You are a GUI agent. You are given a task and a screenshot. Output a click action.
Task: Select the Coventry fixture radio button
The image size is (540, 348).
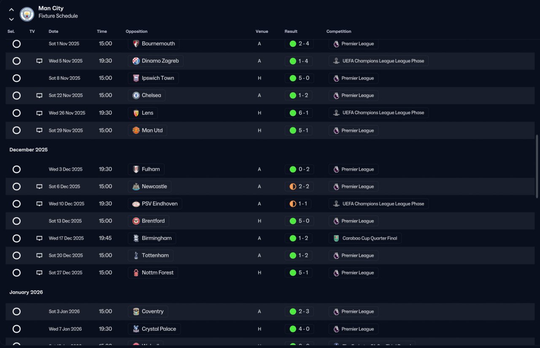point(16,311)
